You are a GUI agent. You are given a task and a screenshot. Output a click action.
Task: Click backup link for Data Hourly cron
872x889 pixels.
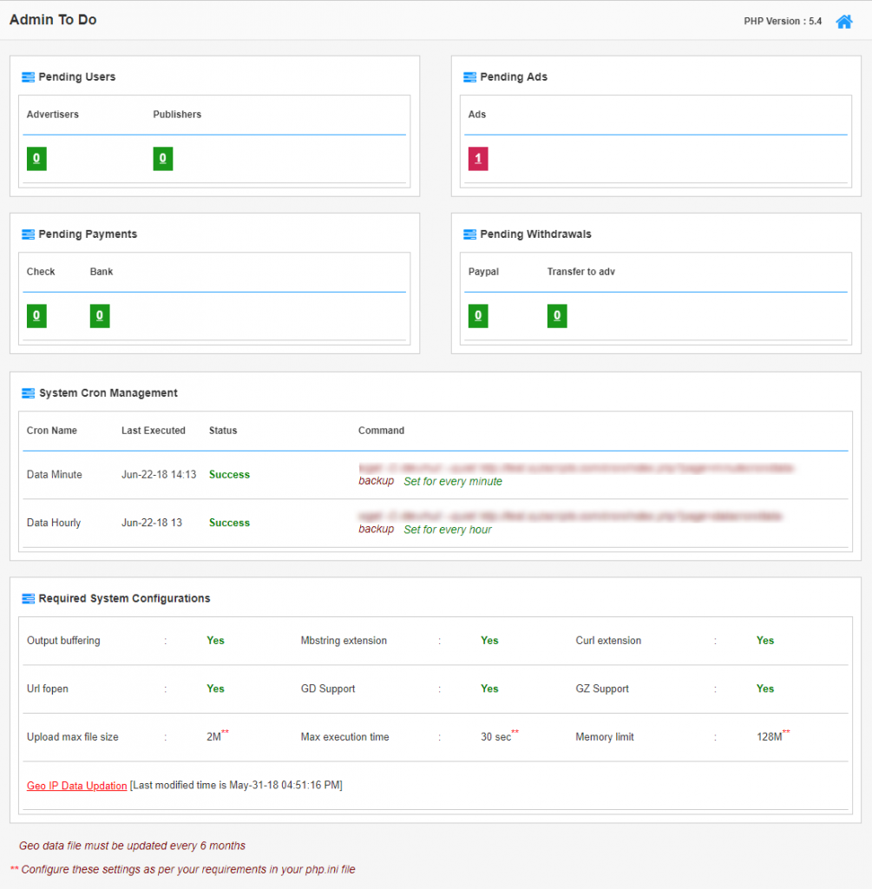point(376,529)
